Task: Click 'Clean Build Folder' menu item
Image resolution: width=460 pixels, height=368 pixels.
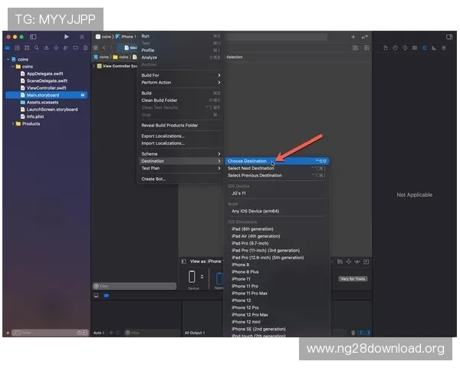Action: pos(159,100)
